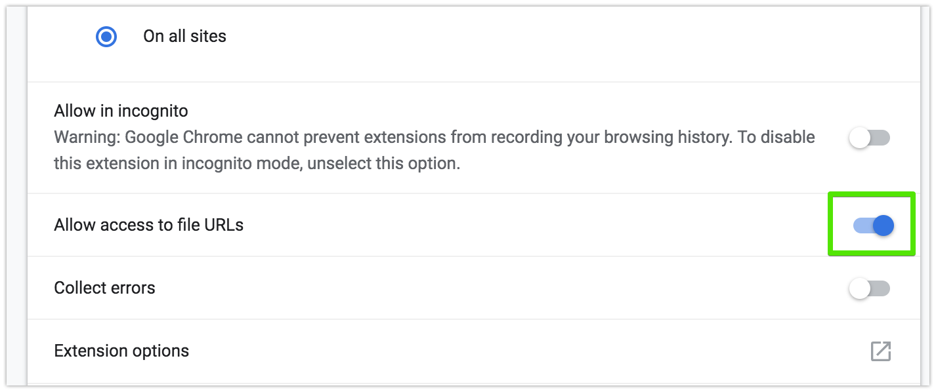This screenshot has width=936, height=392.
Task: Select the On all sites radio button
Action: point(106,37)
